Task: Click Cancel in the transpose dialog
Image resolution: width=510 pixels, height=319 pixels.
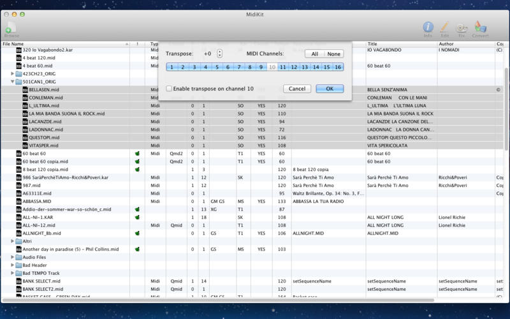Action: point(296,89)
